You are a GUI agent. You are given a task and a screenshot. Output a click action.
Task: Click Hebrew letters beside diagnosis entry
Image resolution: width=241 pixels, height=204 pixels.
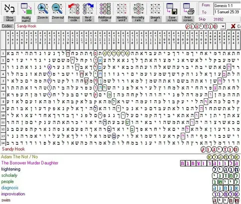click(x=226, y=188)
